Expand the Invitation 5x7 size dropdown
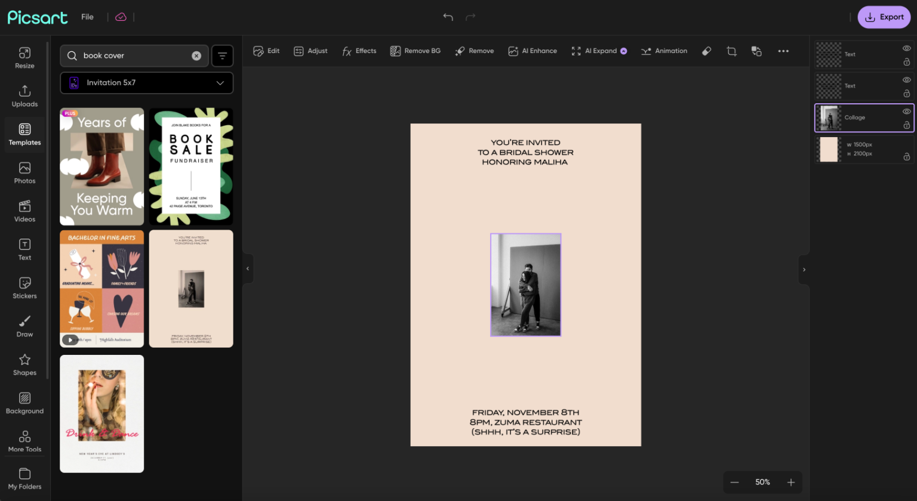Image resolution: width=917 pixels, height=501 pixels. tap(146, 83)
